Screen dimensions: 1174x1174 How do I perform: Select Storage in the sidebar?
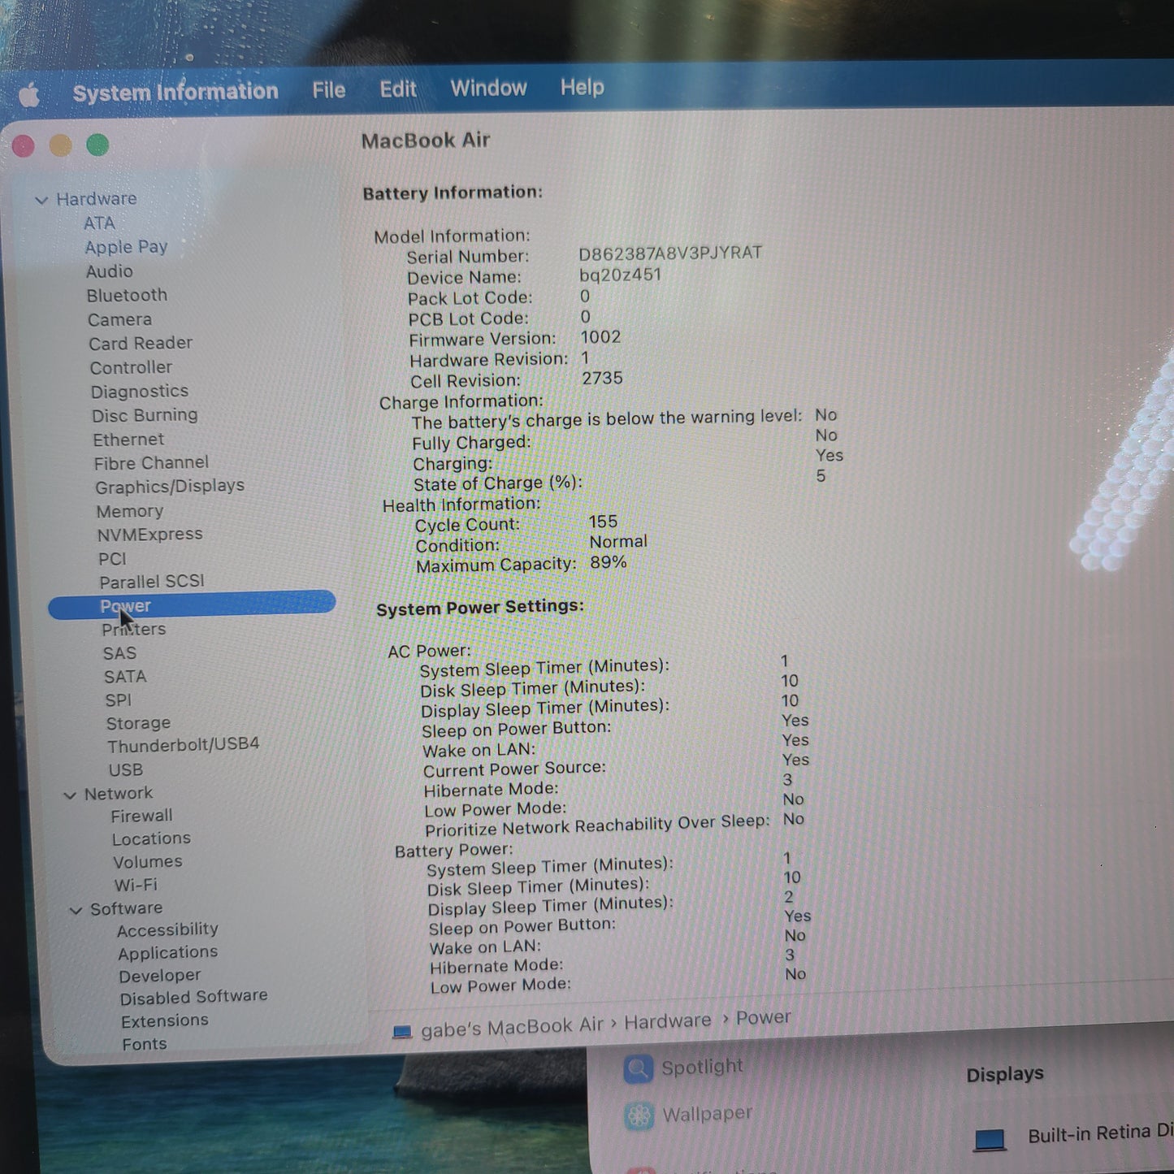tap(138, 723)
